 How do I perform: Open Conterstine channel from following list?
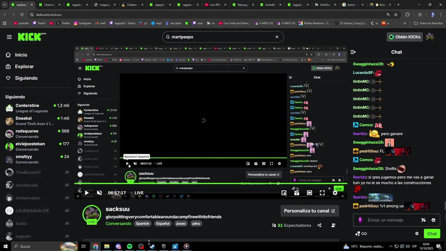point(37,108)
